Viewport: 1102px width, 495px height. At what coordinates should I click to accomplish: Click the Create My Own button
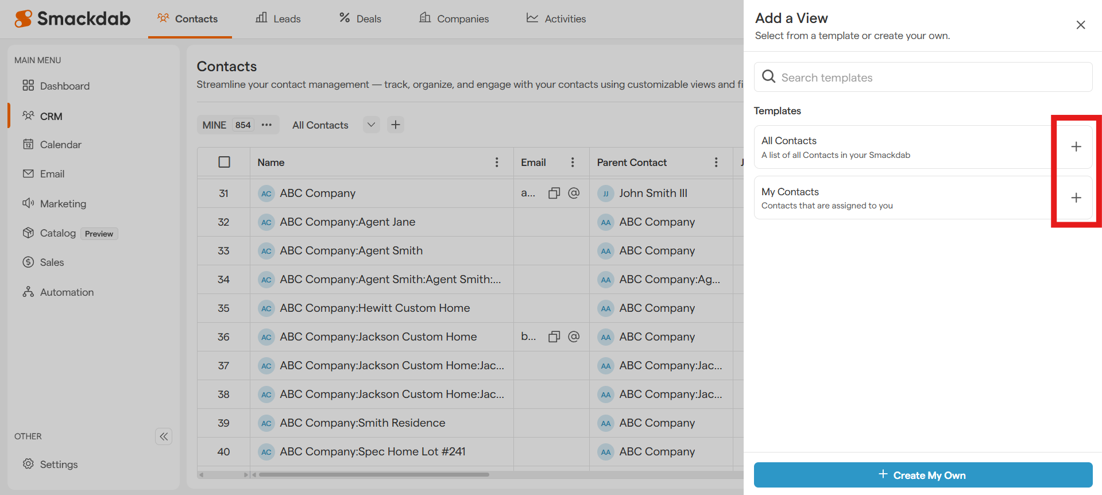coord(922,475)
